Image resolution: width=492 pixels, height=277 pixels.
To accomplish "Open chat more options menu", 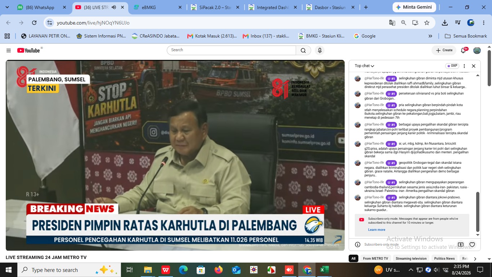I will click(464, 66).
